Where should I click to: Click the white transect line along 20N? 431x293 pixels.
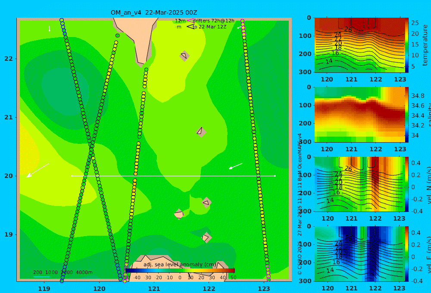tap(173, 176)
